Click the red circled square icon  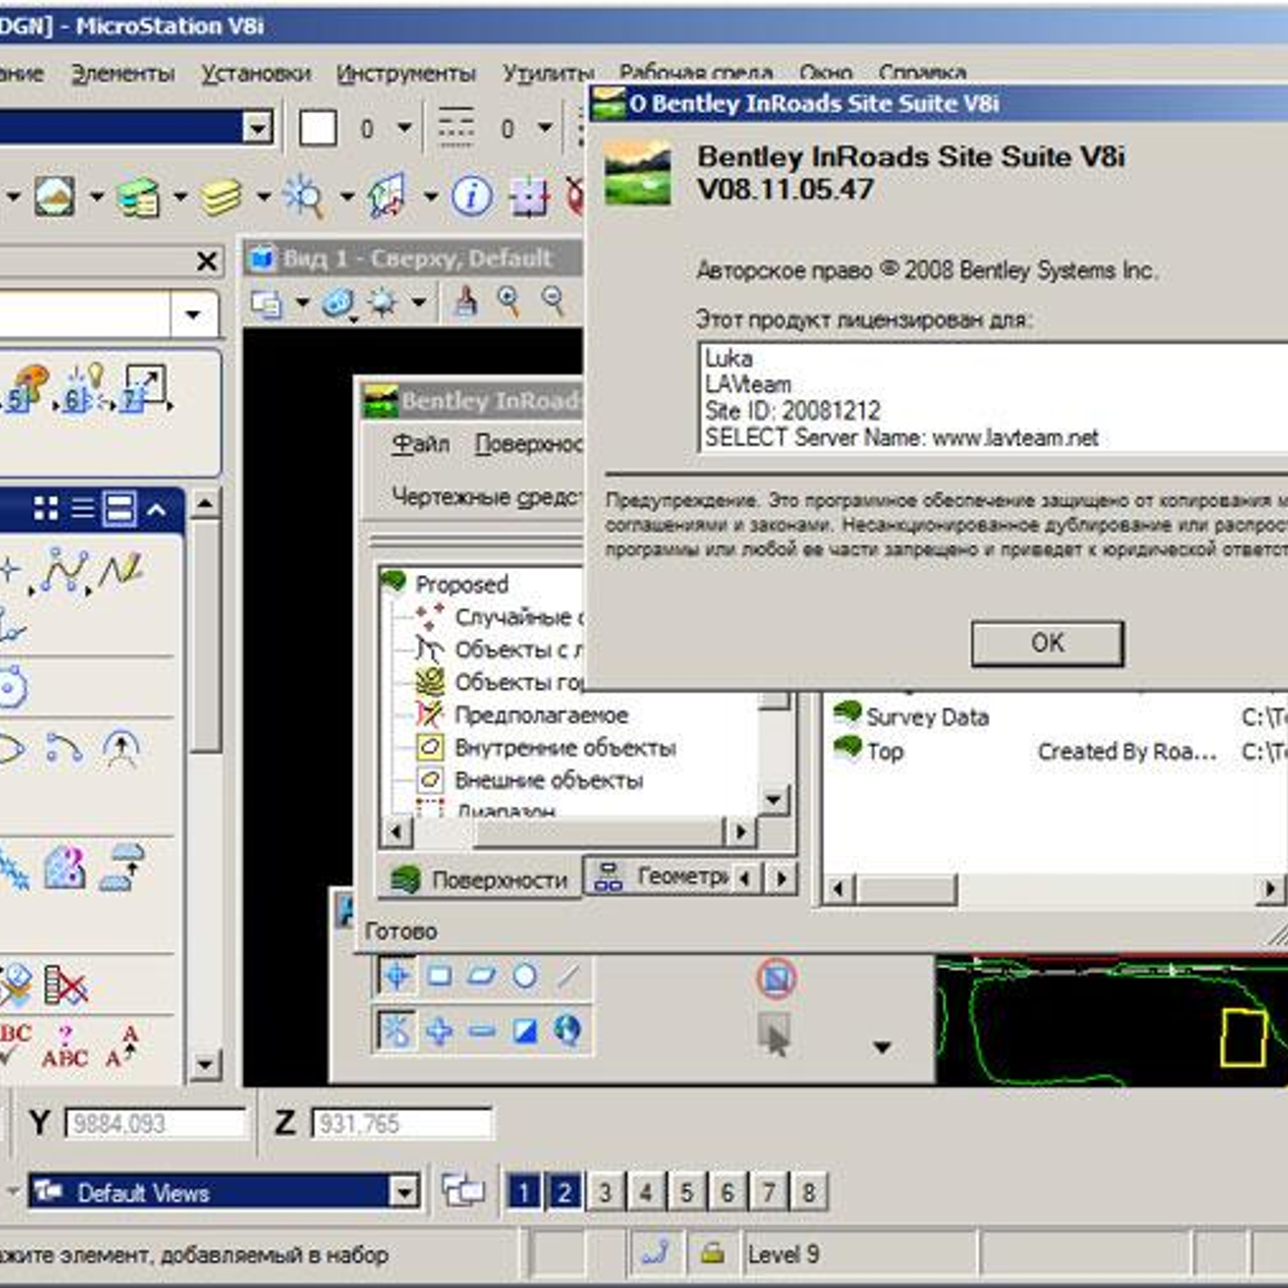click(x=776, y=979)
